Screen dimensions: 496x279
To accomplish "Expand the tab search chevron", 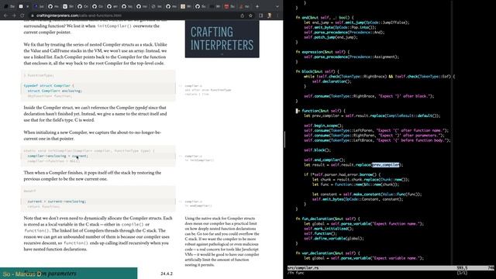I will [x=277, y=6].
